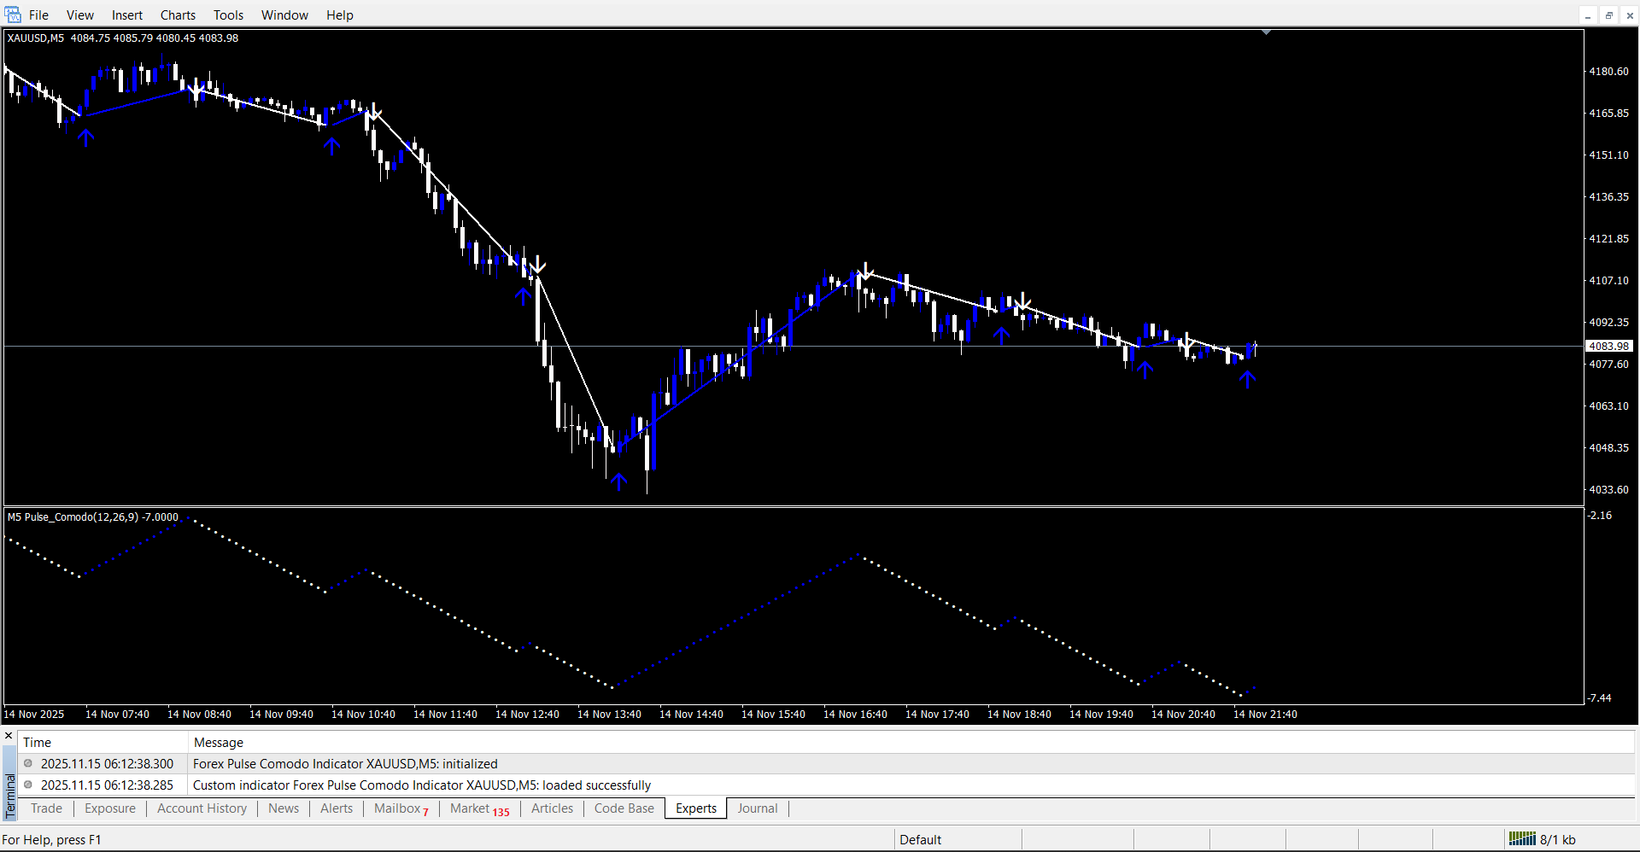This screenshot has width=1640, height=852.
Task: Click the Message column header
Action: tap(219, 743)
